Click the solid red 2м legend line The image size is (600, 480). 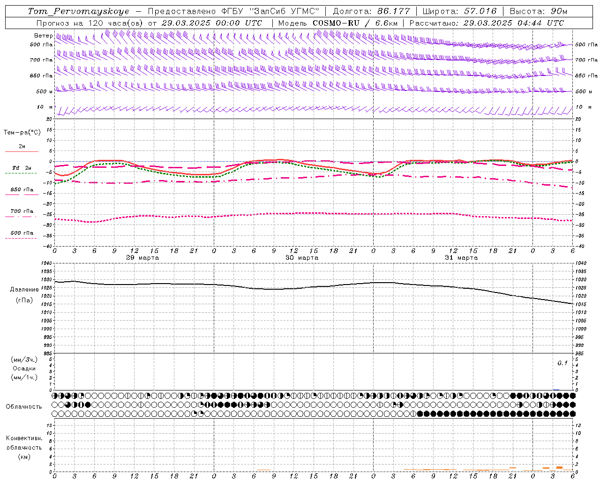click(22, 151)
